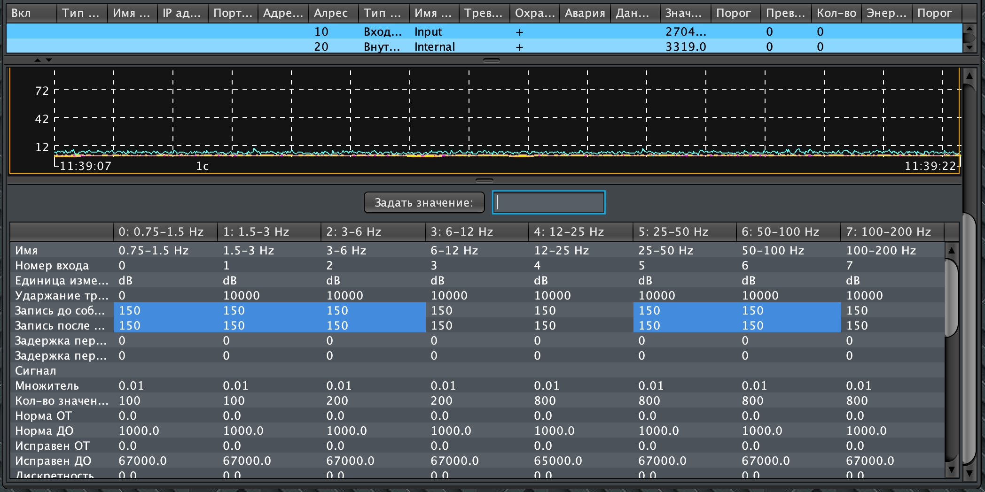Click the 'Вкл' column header
Image resolution: width=985 pixels, height=492 pixels.
(31, 13)
